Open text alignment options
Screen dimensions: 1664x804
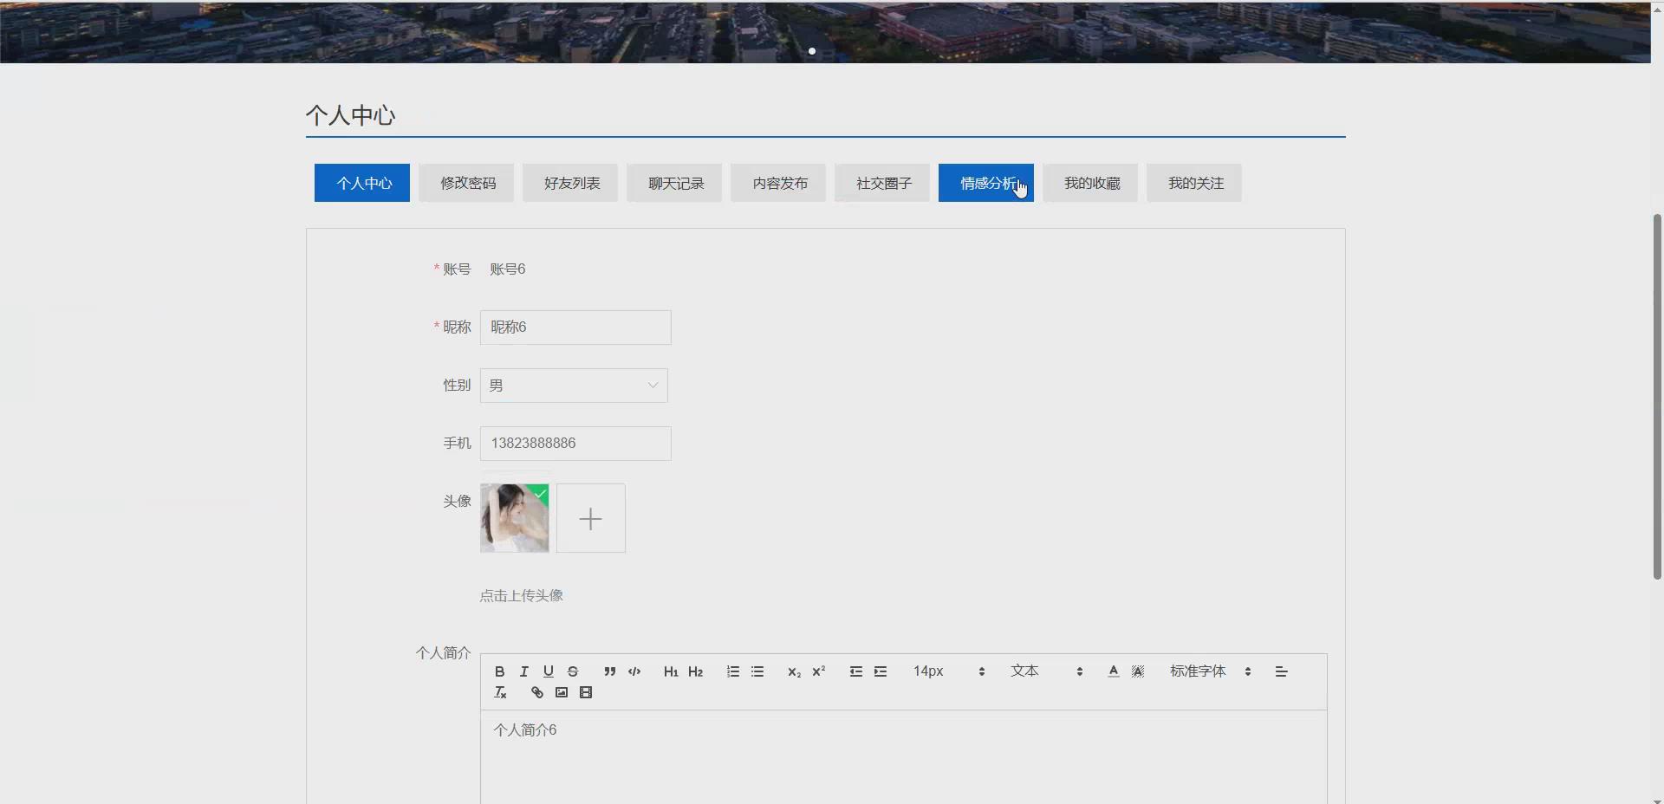1281,671
